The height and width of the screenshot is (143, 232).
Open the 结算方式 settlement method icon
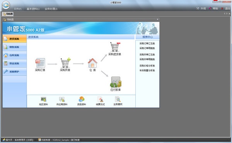(x=100, y=99)
